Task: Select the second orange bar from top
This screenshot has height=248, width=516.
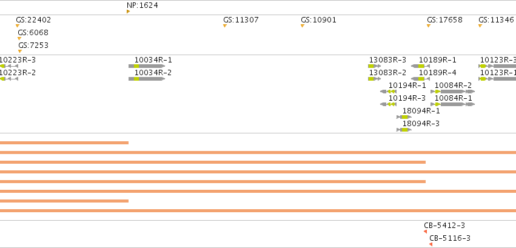Action: [x=258, y=152]
